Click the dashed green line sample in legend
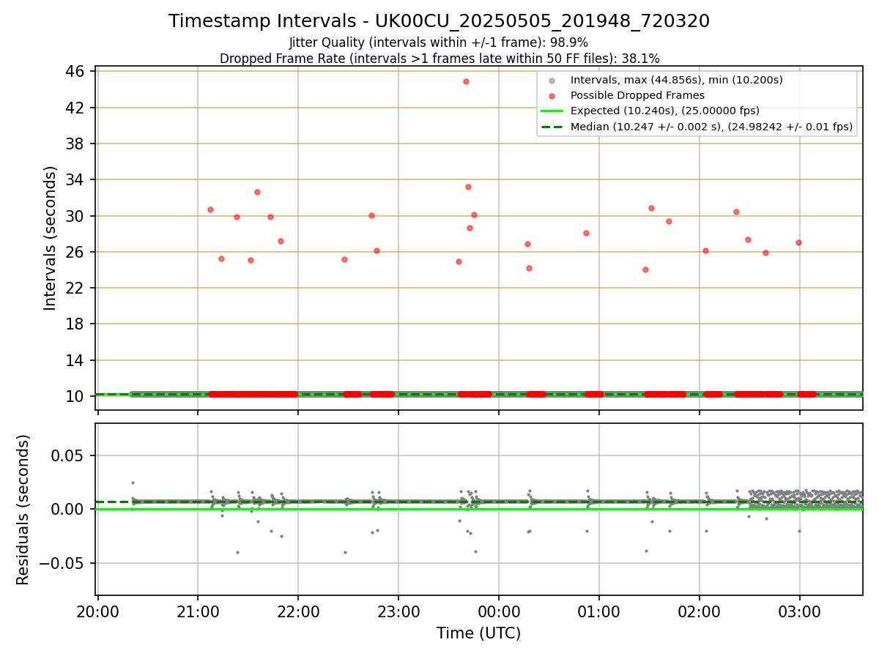 [x=552, y=127]
